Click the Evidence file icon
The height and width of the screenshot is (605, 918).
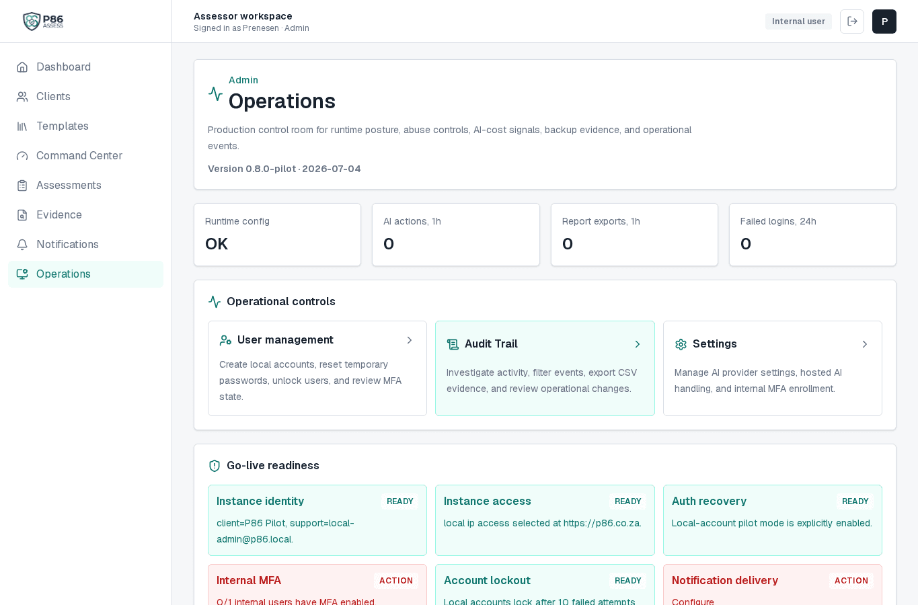coord(22,215)
